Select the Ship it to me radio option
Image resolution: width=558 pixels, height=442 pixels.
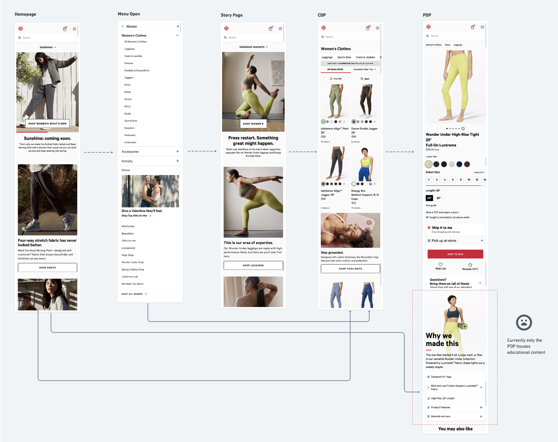pyautogui.click(x=429, y=228)
